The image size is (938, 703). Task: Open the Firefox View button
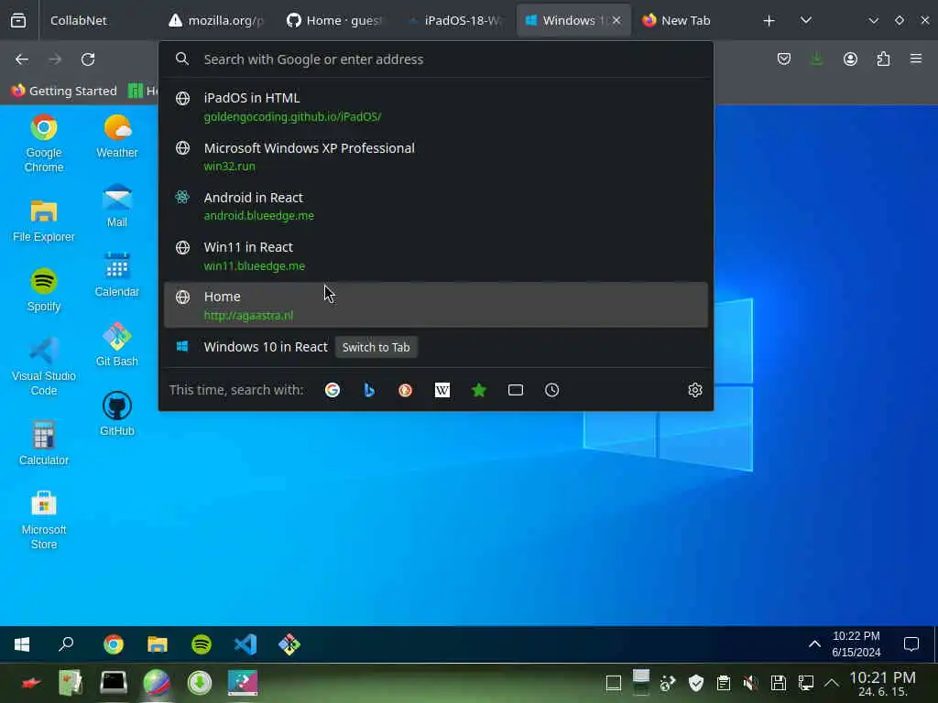pos(18,20)
